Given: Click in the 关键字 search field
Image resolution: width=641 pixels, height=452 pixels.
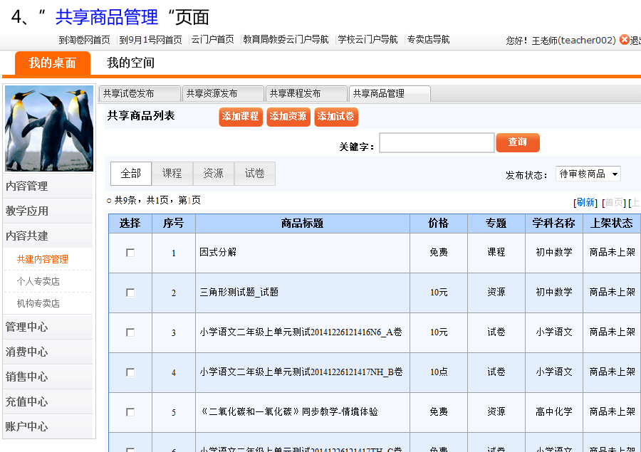Looking at the screenshot, I should [x=437, y=143].
